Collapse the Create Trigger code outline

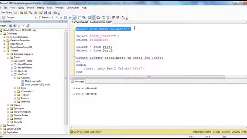[x=74, y=58]
